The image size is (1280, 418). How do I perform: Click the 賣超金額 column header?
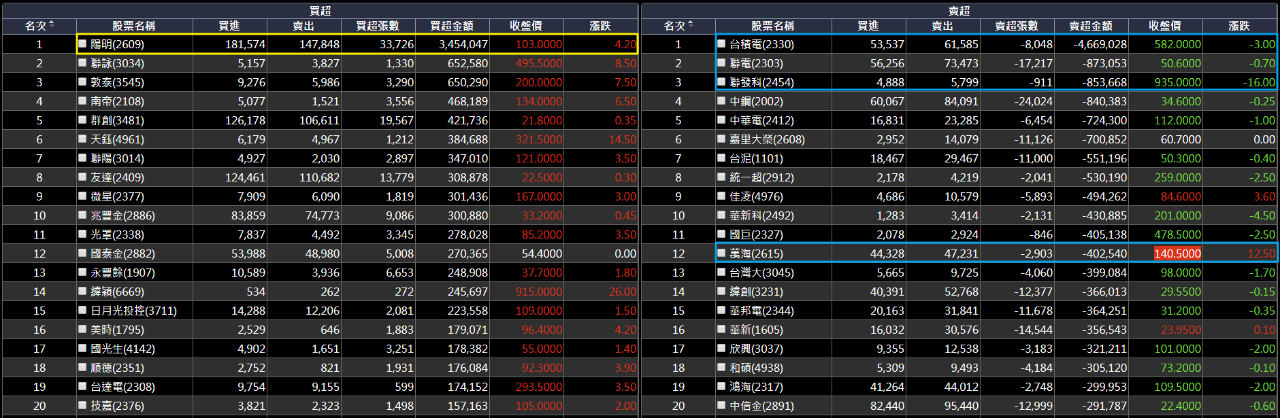(1091, 26)
